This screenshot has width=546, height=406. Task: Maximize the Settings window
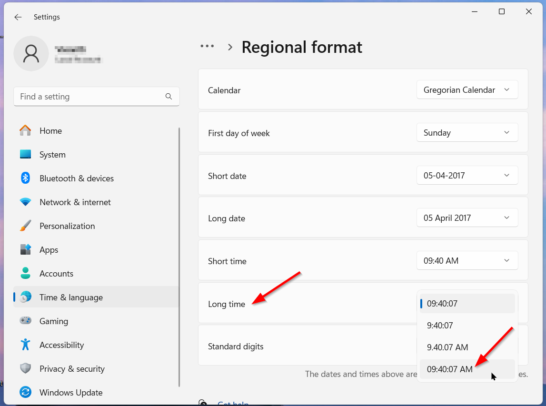pos(501,11)
